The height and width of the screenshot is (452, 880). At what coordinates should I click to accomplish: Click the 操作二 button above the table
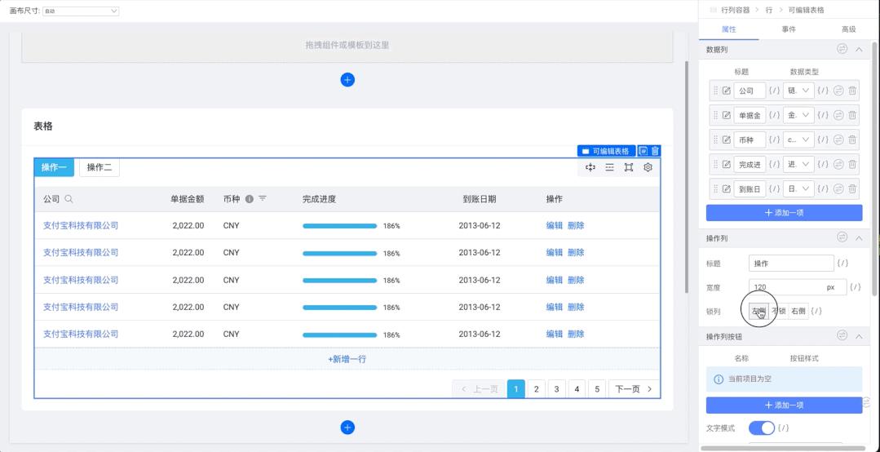(x=99, y=167)
